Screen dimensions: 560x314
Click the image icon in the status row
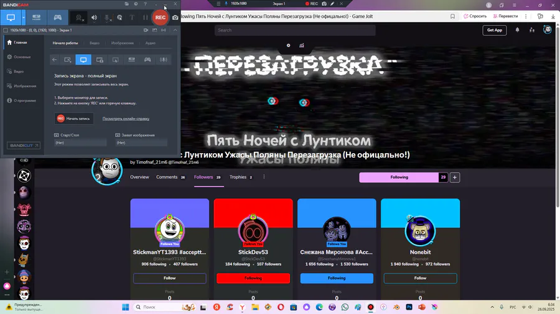pyautogui.click(x=155, y=30)
